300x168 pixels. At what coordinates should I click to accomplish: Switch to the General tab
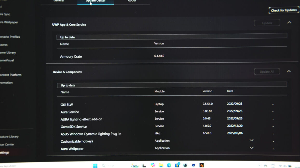click(x=59, y=1)
